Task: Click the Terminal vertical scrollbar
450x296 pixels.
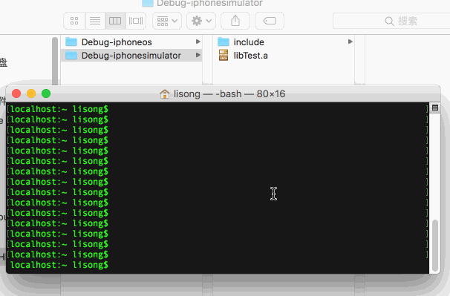Action: [x=435, y=246]
